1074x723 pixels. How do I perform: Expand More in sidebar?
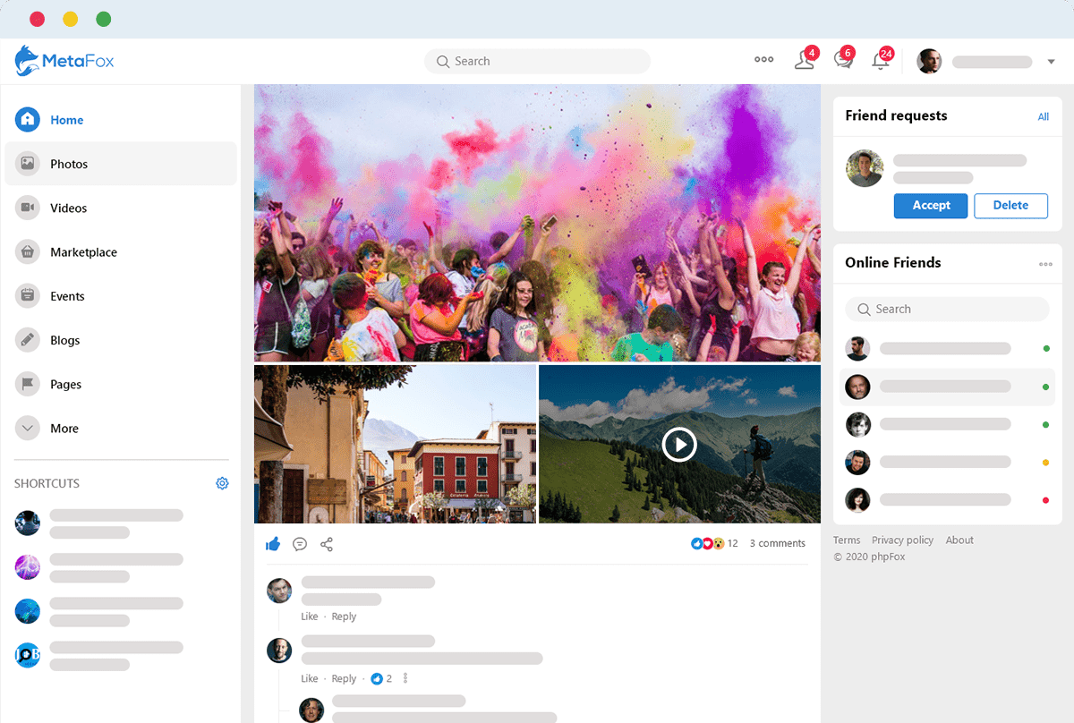[x=121, y=429]
